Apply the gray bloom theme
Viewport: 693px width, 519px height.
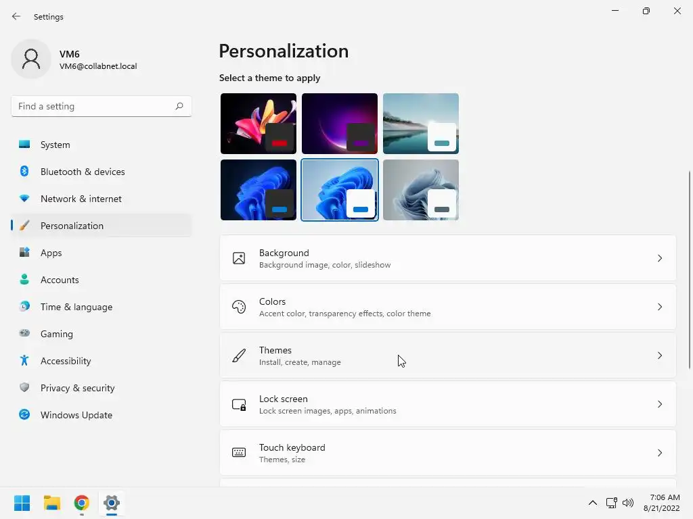421,190
